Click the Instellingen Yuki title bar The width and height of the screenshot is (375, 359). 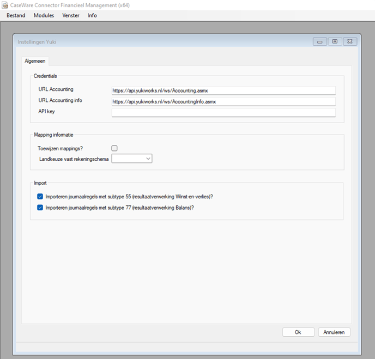tap(162, 42)
